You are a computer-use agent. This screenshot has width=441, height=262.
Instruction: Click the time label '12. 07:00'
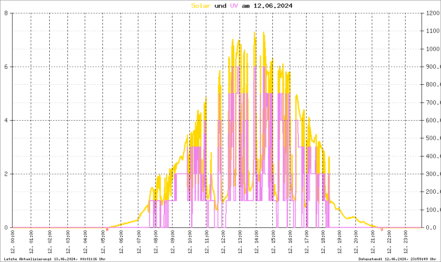click(138, 242)
